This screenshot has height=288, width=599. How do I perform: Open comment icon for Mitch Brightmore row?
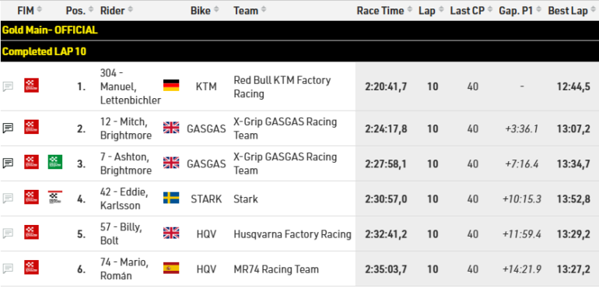point(8,128)
